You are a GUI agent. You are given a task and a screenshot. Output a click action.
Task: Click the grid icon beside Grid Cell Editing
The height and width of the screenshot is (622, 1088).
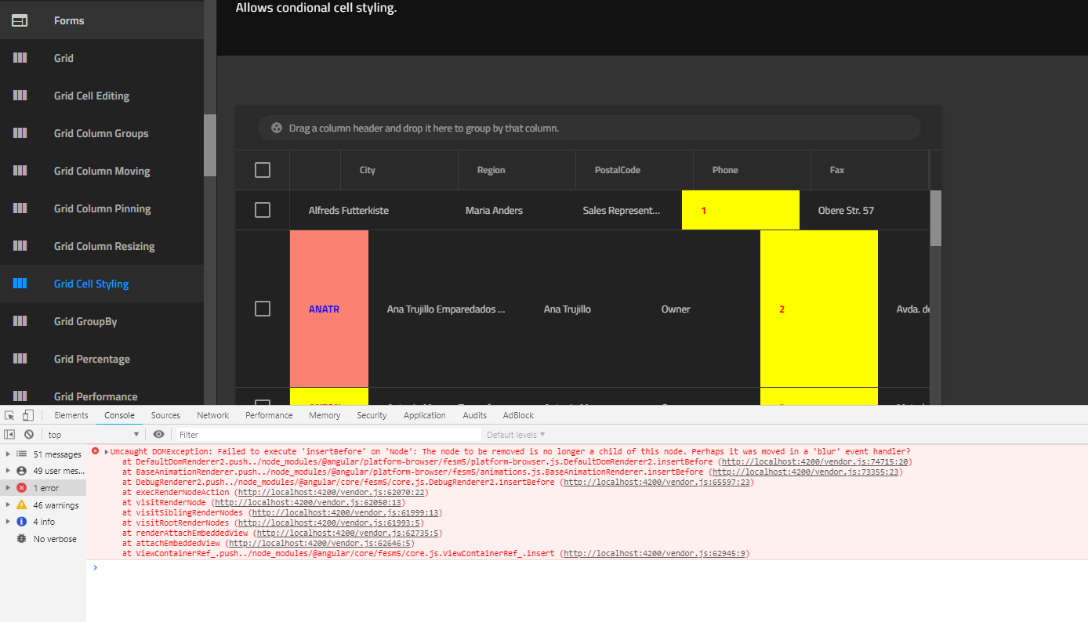click(x=20, y=95)
